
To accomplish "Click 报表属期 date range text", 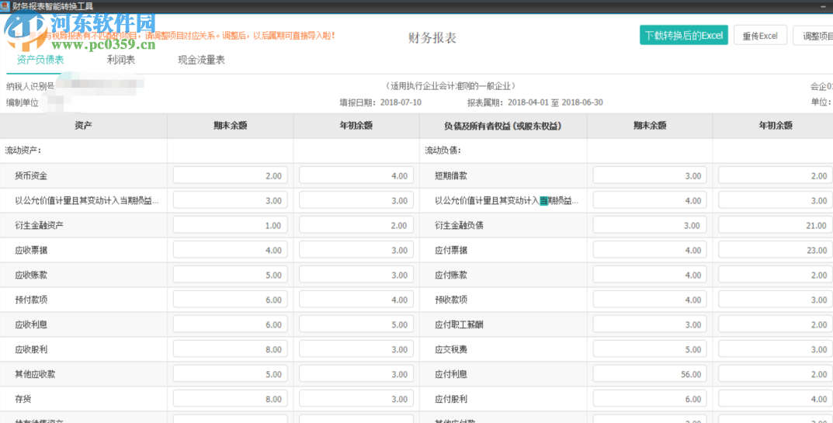I will (x=535, y=102).
